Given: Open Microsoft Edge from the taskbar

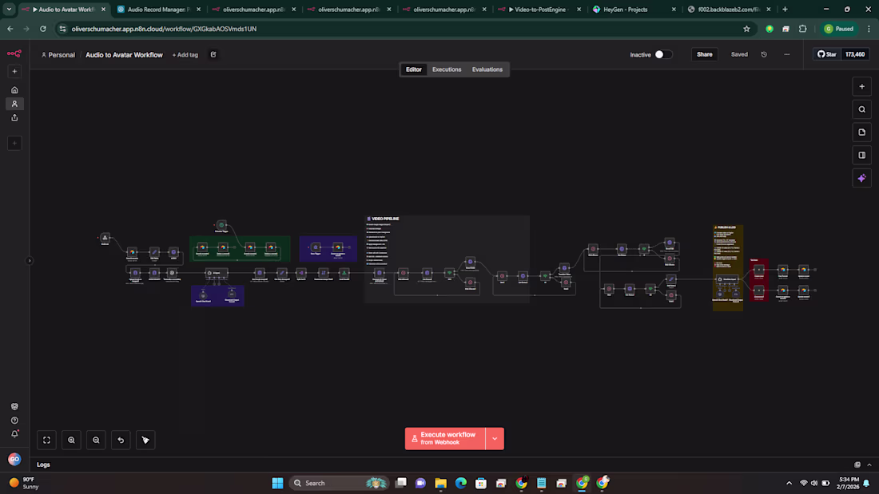Looking at the screenshot, I should click(x=461, y=483).
